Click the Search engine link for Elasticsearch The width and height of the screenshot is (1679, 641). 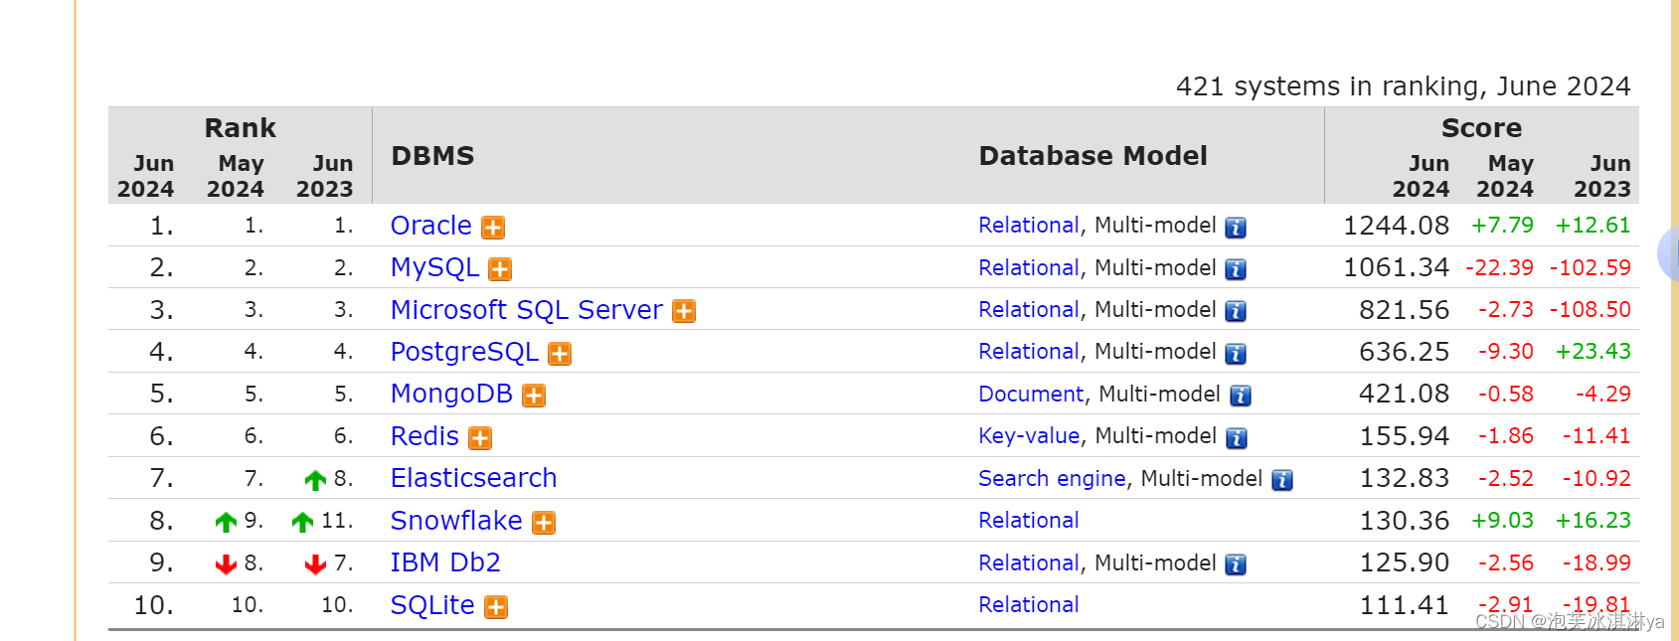click(x=1052, y=478)
